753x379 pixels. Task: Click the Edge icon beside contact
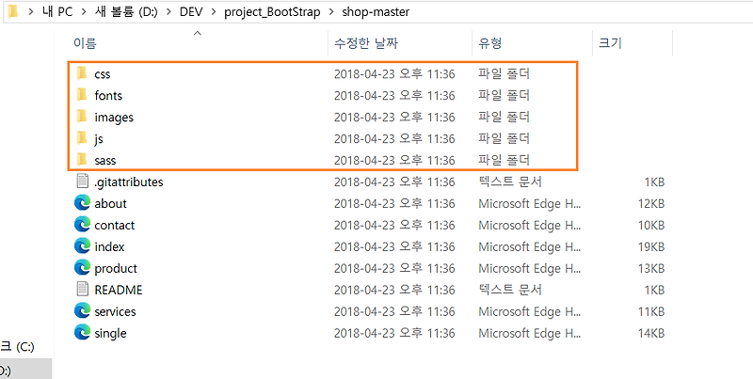coord(83,225)
